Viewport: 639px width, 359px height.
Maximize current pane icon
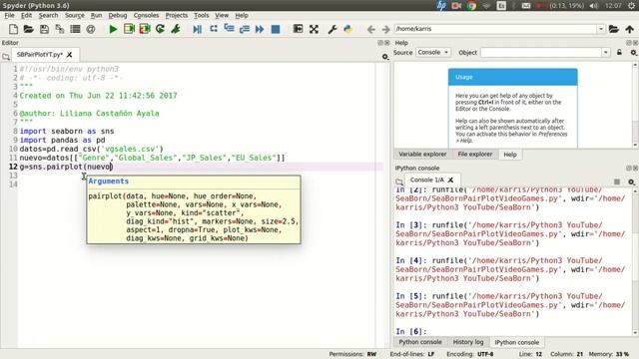click(x=298, y=29)
